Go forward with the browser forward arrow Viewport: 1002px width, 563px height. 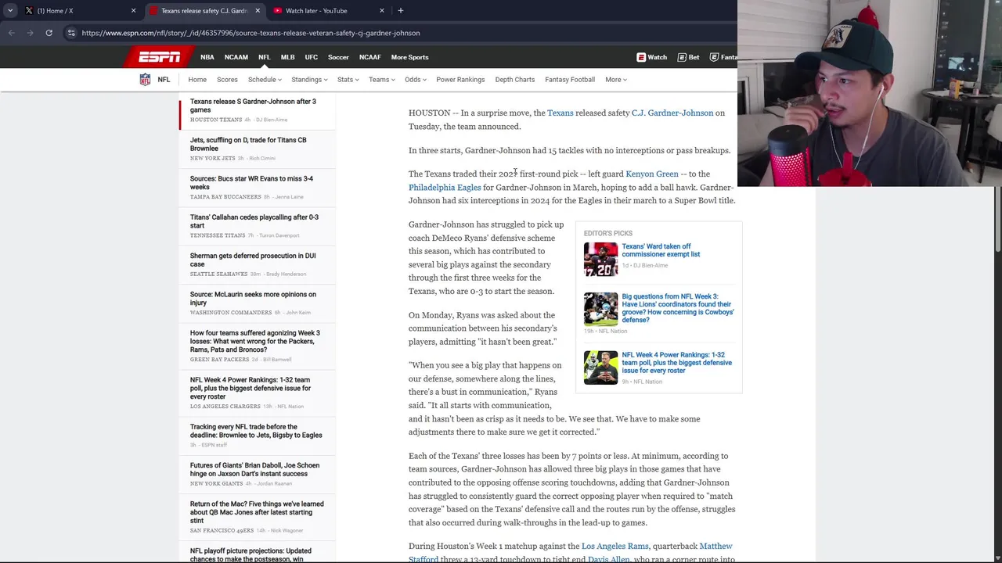30,33
